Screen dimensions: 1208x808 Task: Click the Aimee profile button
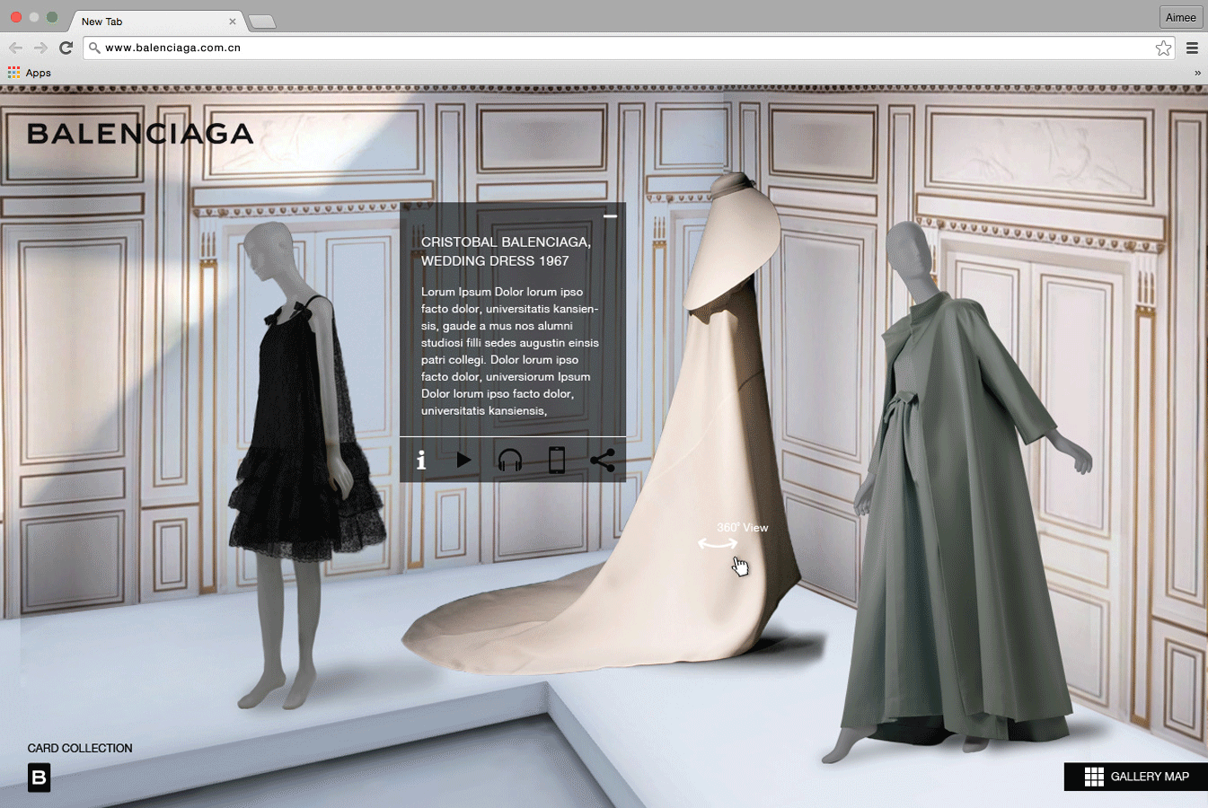click(x=1180, y=17)
